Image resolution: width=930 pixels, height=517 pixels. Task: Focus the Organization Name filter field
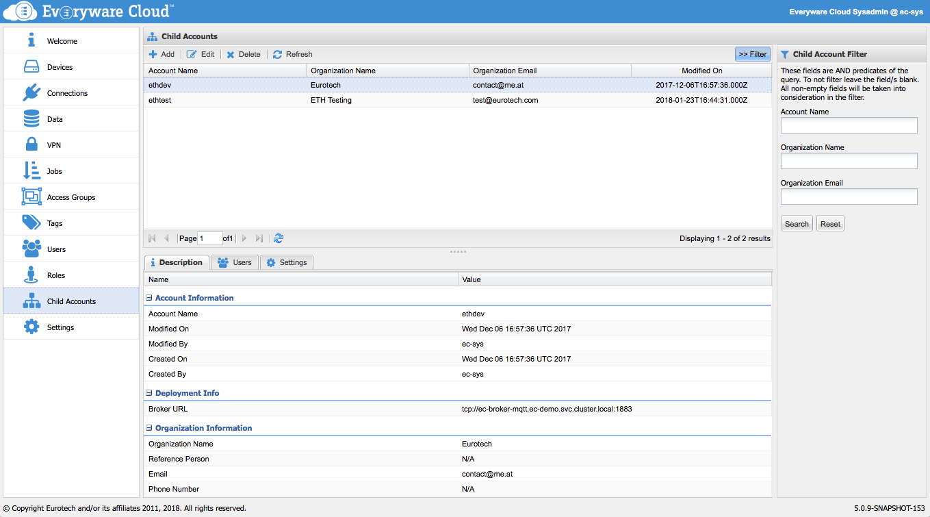click(849, 161)
